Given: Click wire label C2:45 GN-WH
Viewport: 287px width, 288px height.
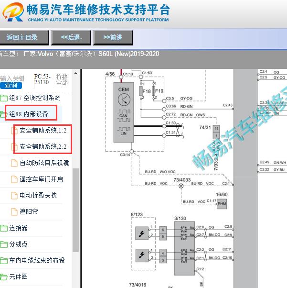Looking at the screenshot, I should (x=273, y=162).
